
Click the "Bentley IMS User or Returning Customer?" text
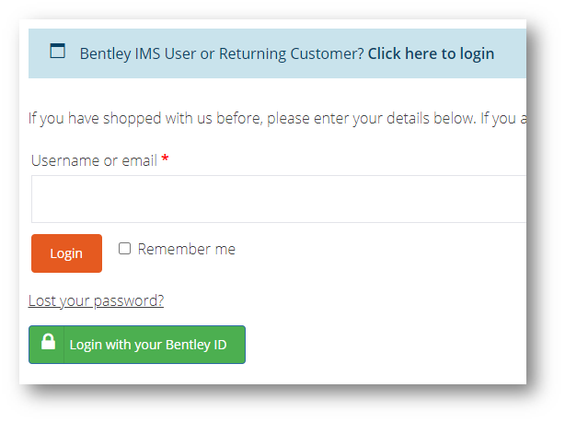(222, 53)
